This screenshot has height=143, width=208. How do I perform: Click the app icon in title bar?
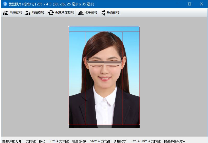point(5,4)
